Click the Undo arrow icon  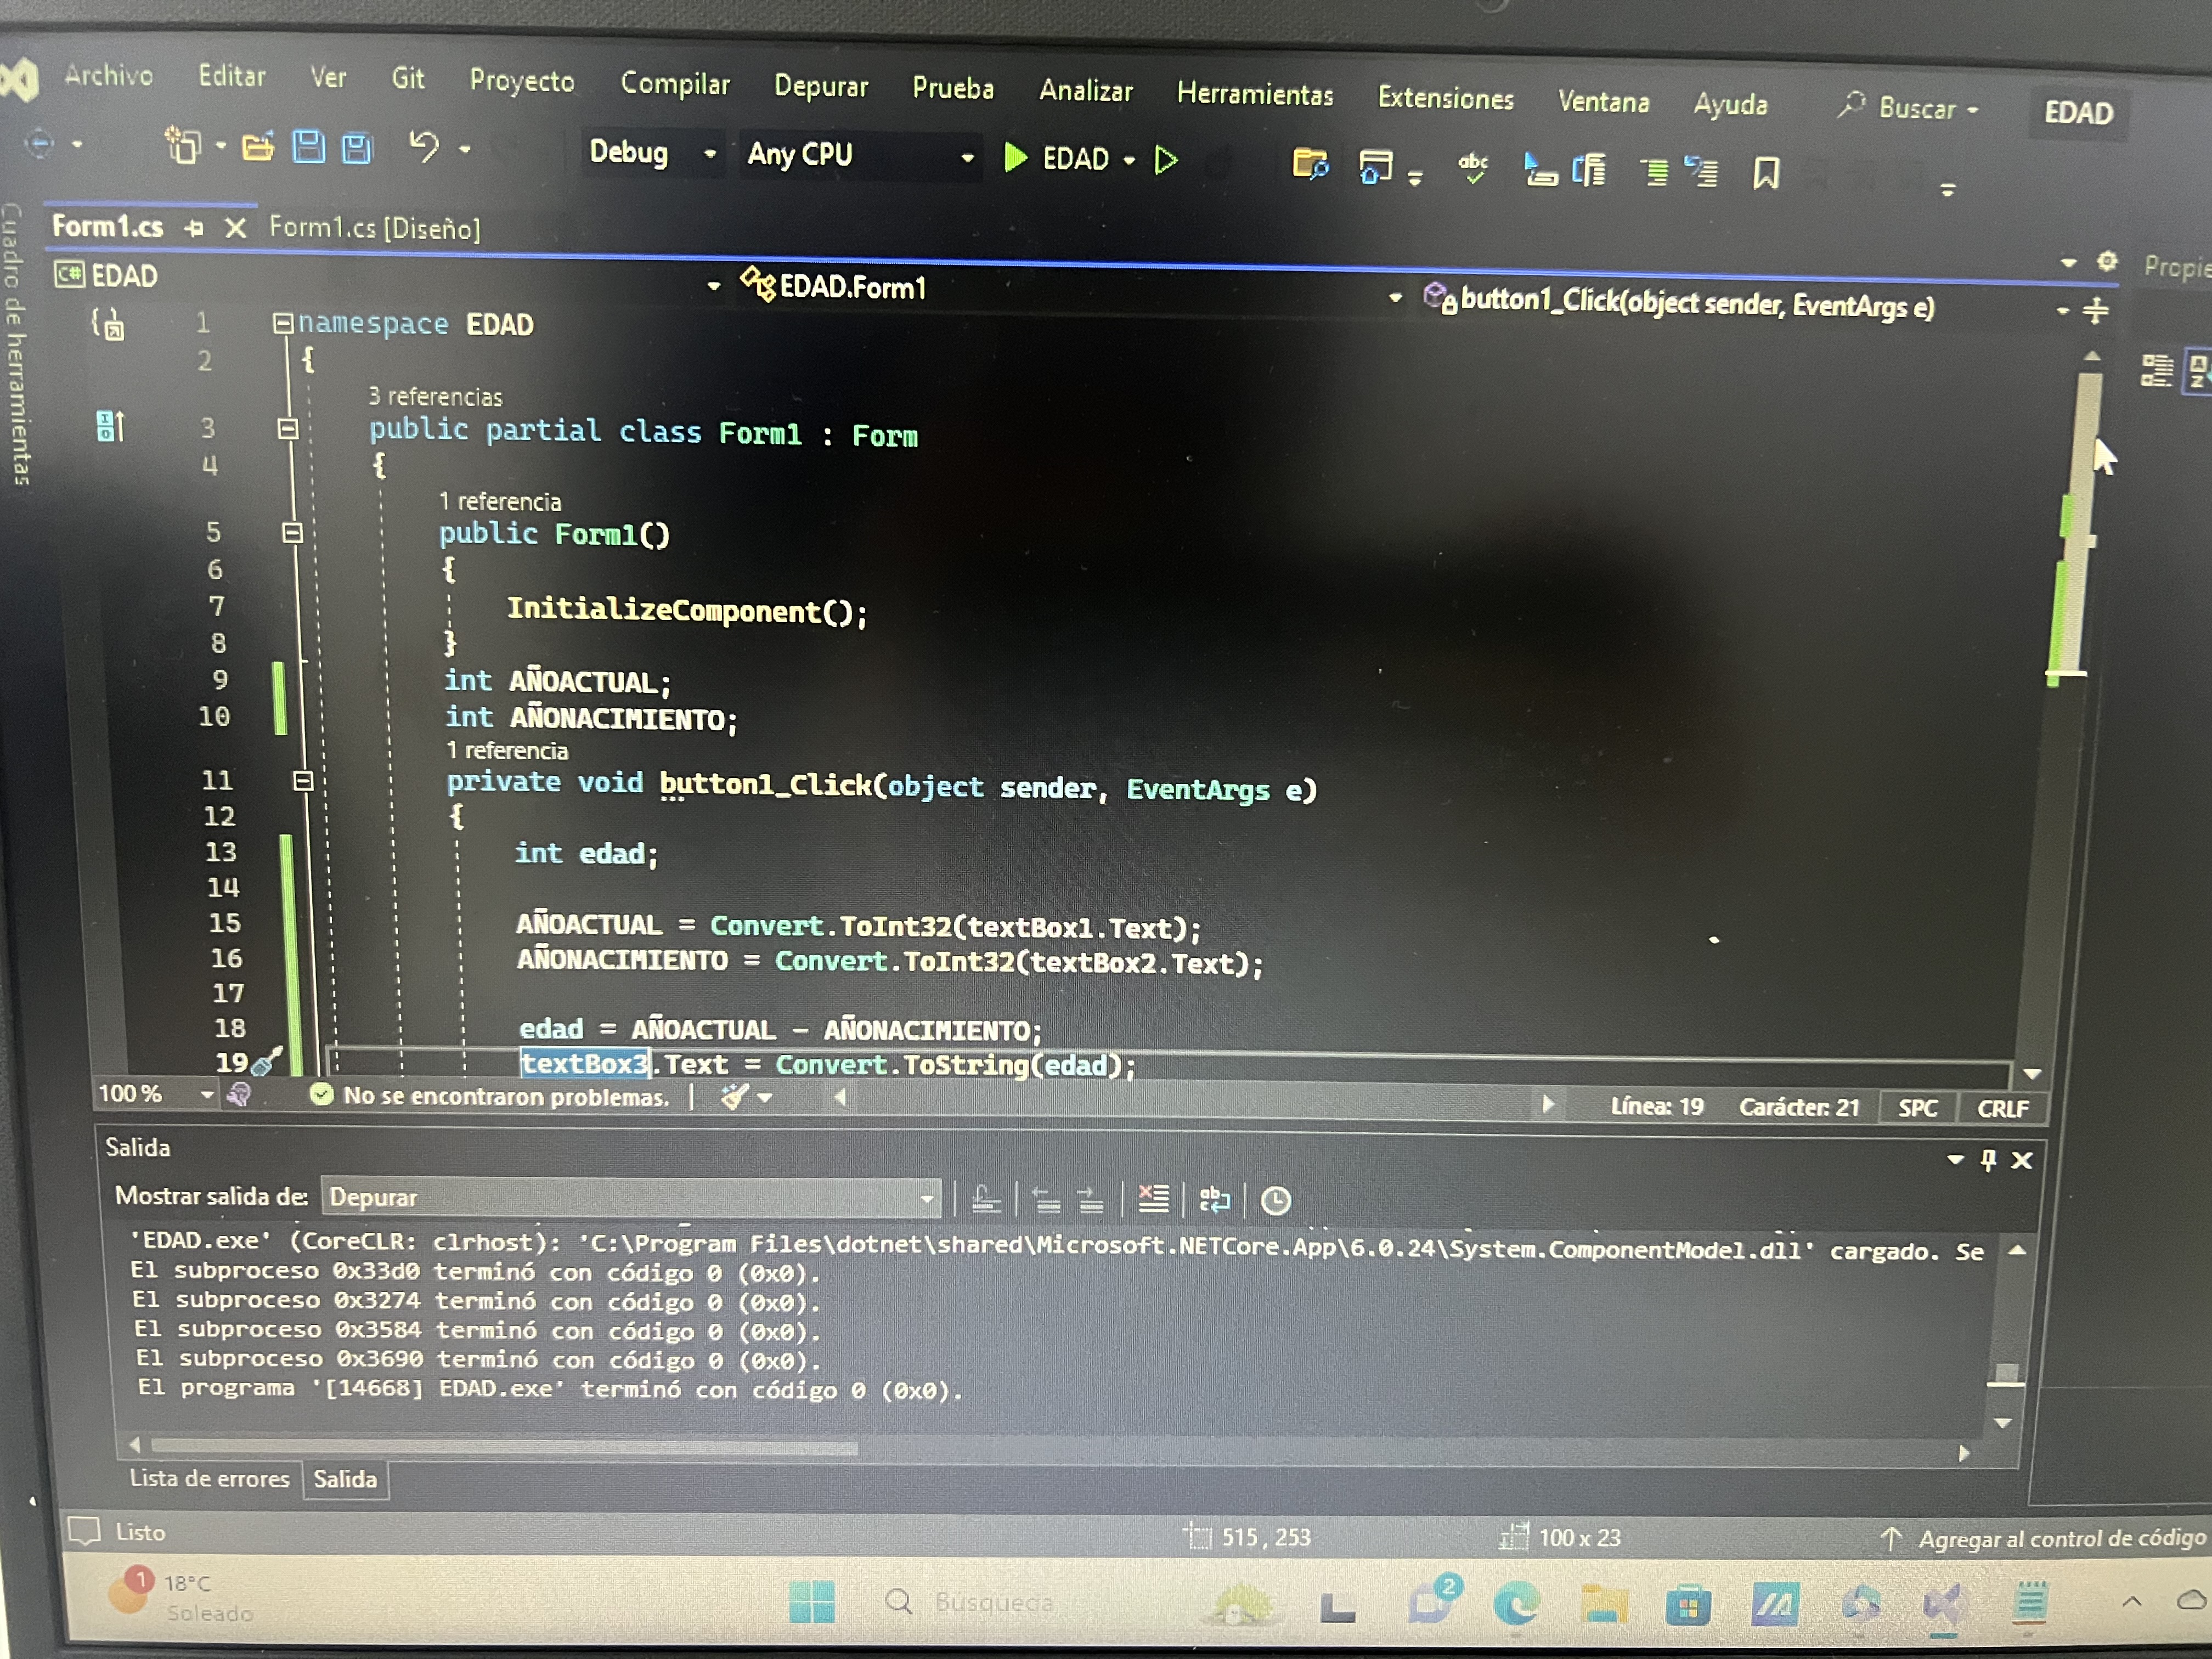click(x=424, y=147)
